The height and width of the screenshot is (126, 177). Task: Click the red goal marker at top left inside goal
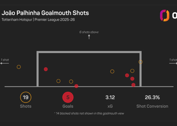click(x=46, y=69)
